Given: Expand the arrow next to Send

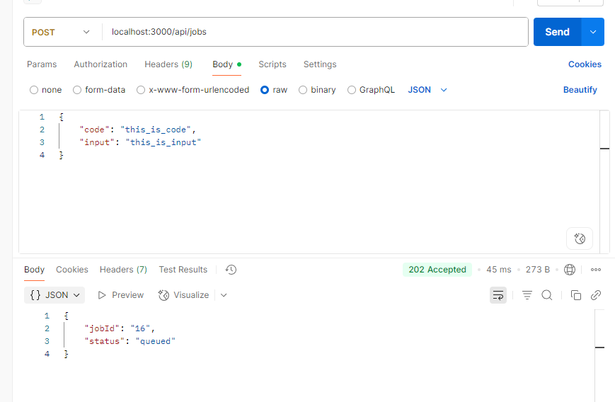Looking at the screenshot, I should tap(592, 32).
